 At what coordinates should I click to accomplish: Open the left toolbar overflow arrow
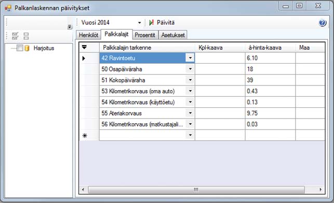pos(70,27)
